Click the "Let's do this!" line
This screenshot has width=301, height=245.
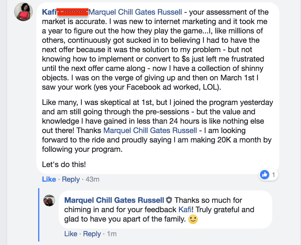[x=64, y=164]
